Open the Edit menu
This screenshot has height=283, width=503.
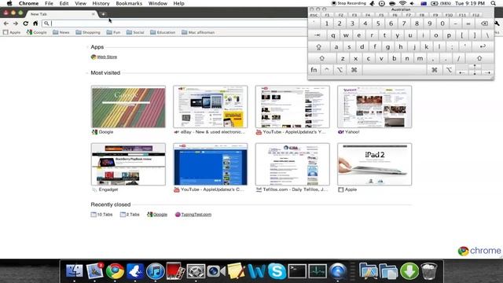(64, 3)
